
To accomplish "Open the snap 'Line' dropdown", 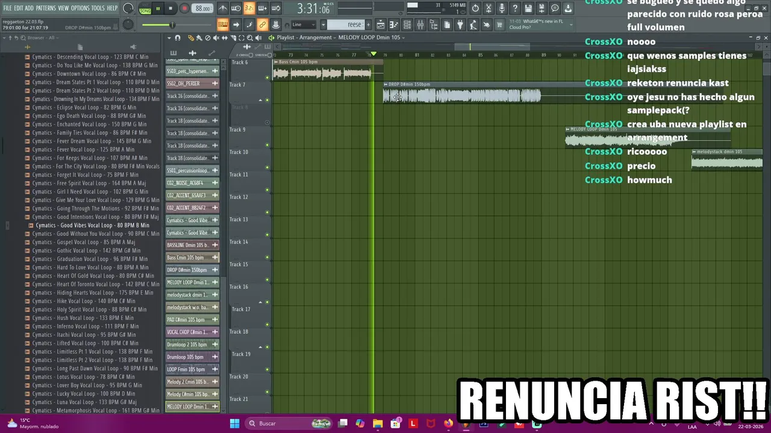I will (x=304, y=25).
